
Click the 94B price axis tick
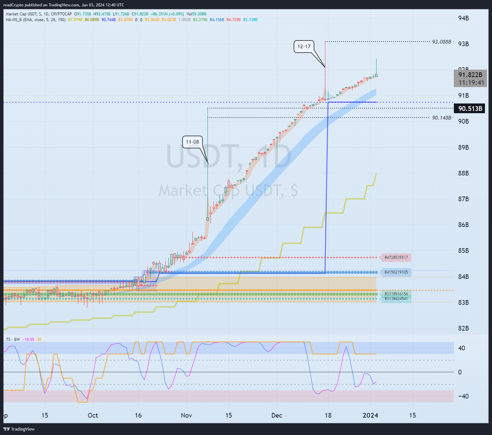[x=463, y=18]
